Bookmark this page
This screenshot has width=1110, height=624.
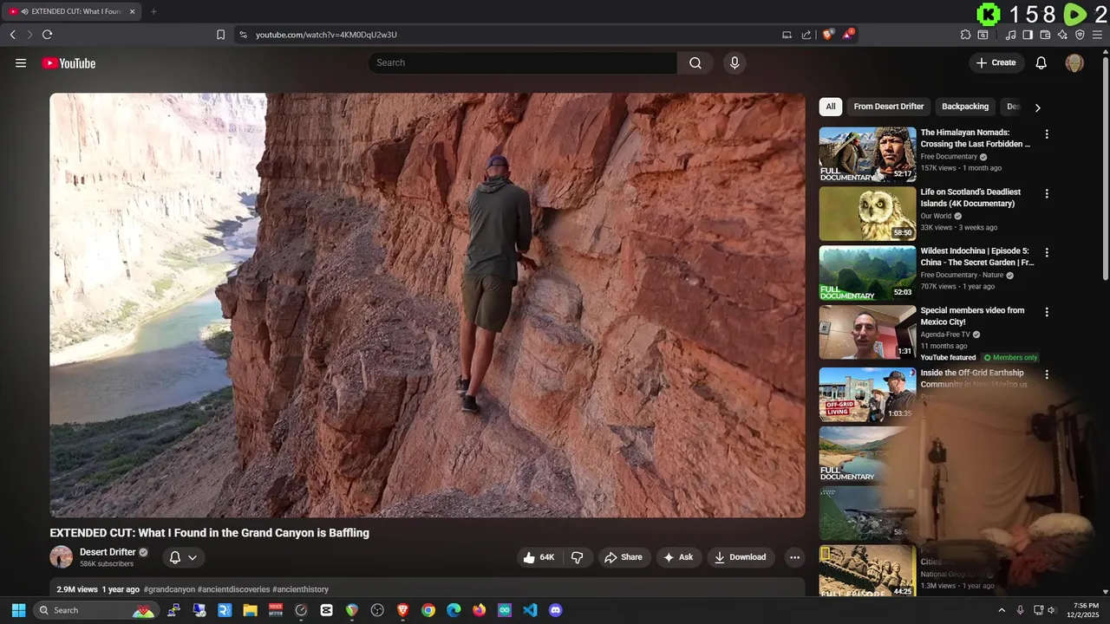pyautogui.click(x=220, y=35)
